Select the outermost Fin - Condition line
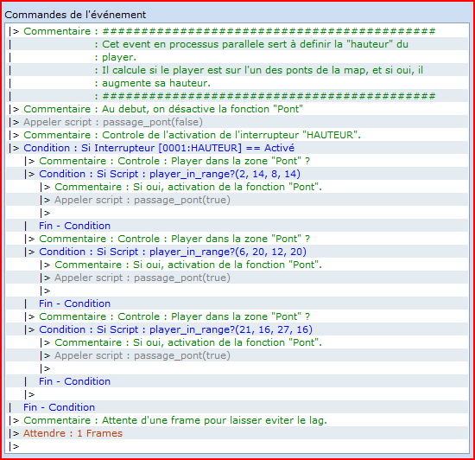 point(237,407)
